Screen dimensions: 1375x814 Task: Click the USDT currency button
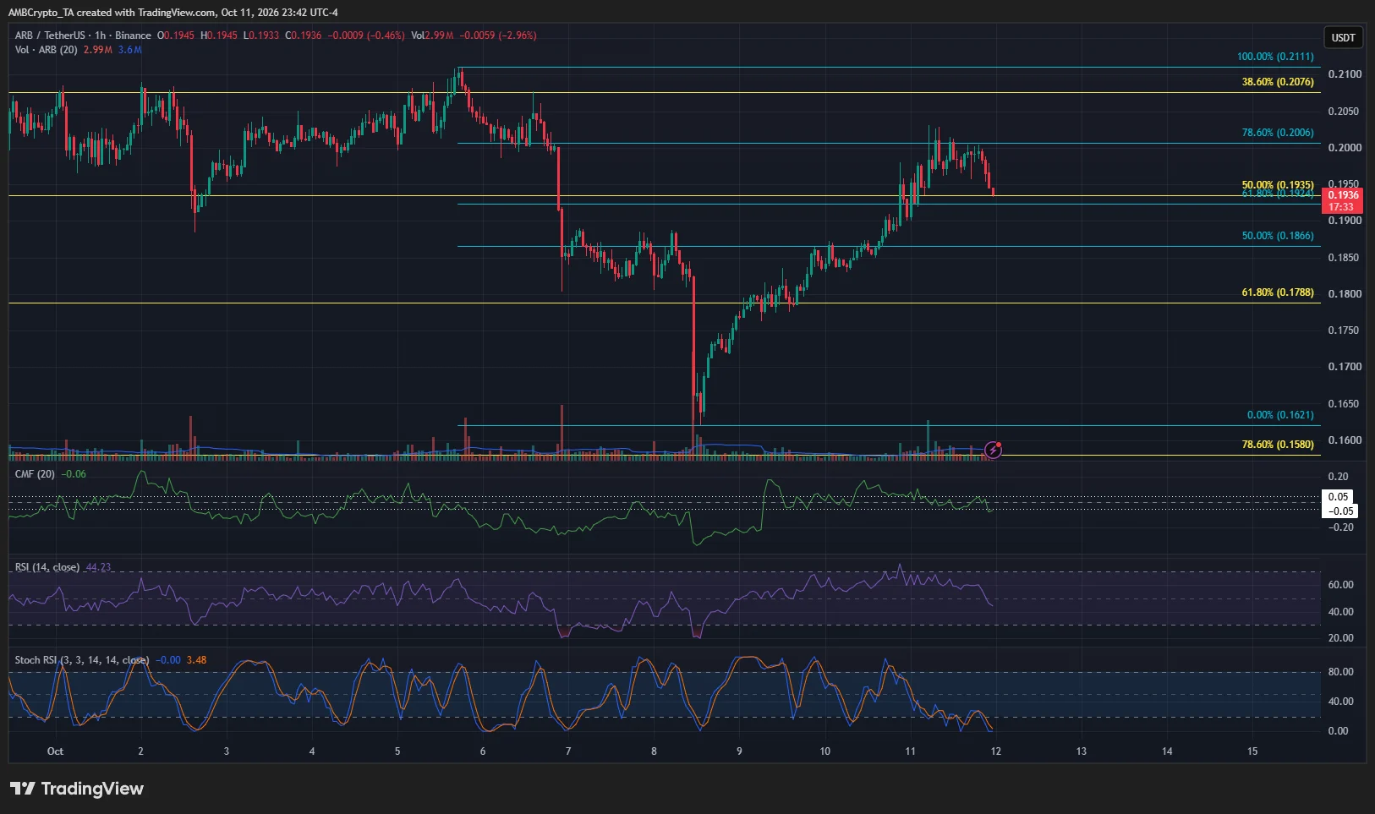[x=1343, y=37]
